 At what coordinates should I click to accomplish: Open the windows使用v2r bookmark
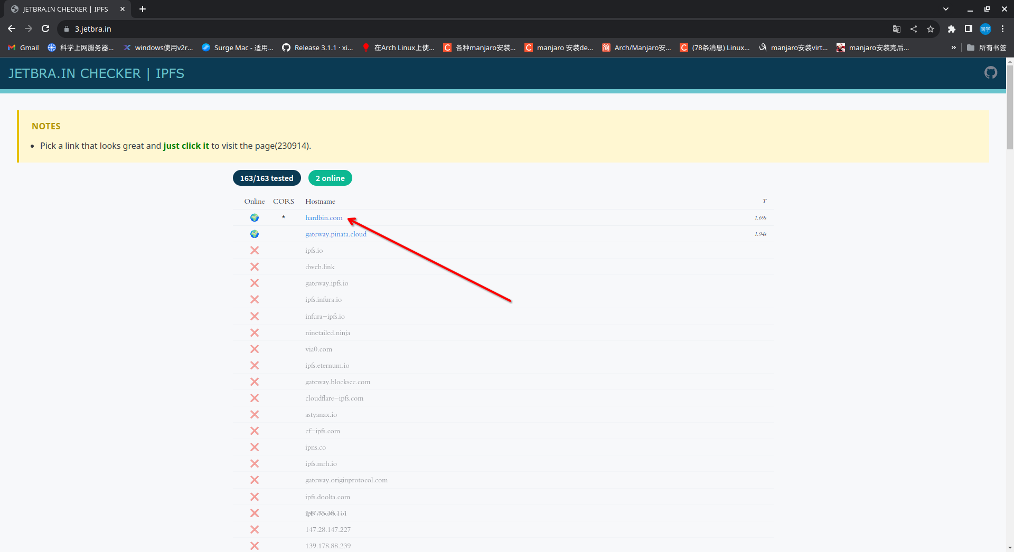[x=158, y=47]
